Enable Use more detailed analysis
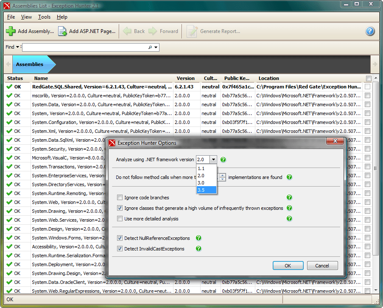Screen dimensions: 383x308 tap(120, 218)
